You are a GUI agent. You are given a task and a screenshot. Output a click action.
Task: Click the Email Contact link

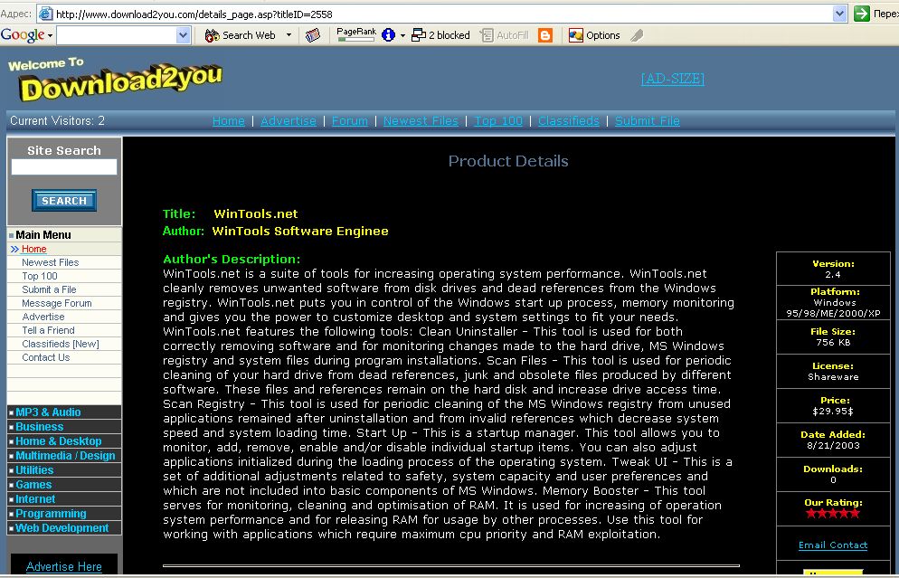pos(833,545)
